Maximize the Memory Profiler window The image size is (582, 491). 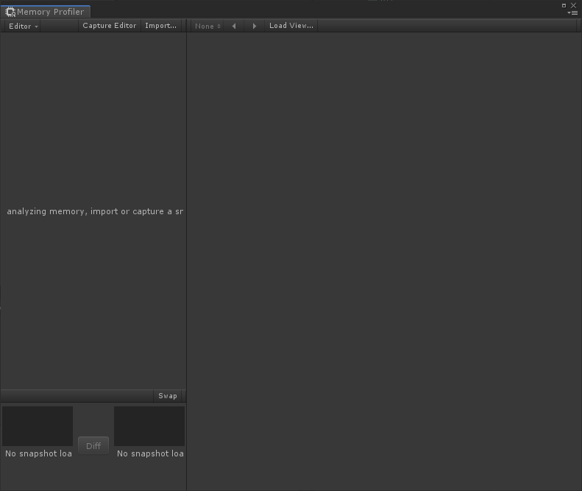pyautogui.click(x=564, y=5)
